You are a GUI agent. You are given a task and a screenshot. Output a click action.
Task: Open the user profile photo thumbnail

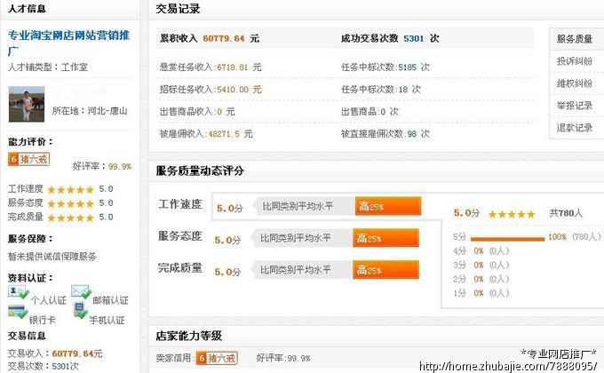(x=27, y=104)
